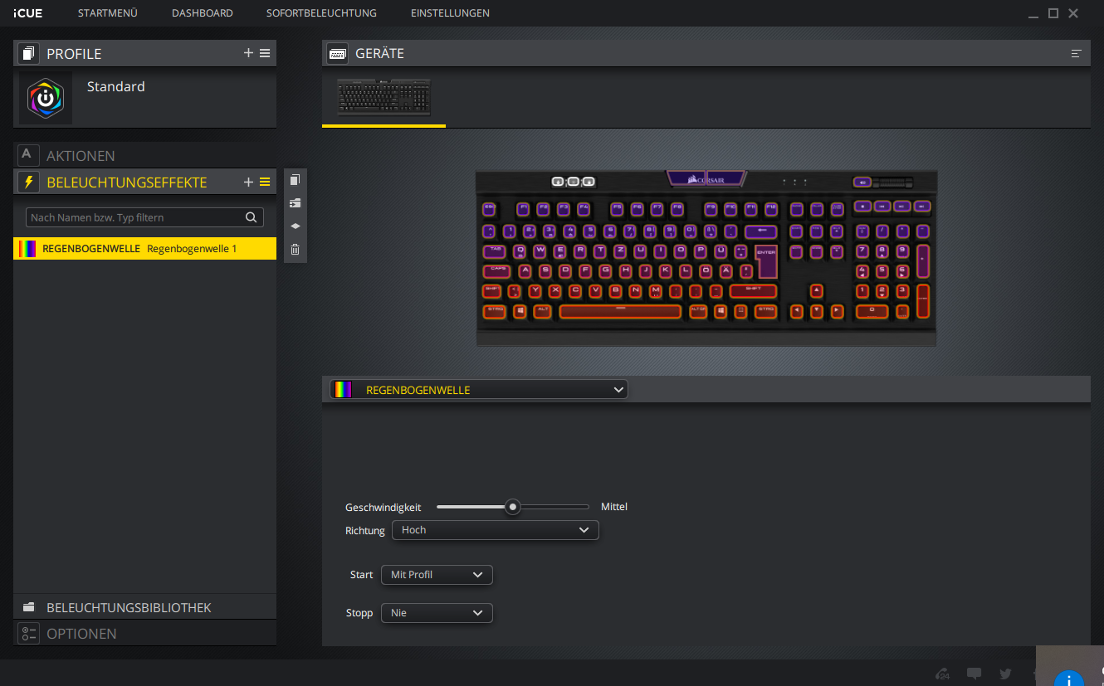Click the spacebar on keyboard preview
This screenshot has height=686, width=1104.
620,312
